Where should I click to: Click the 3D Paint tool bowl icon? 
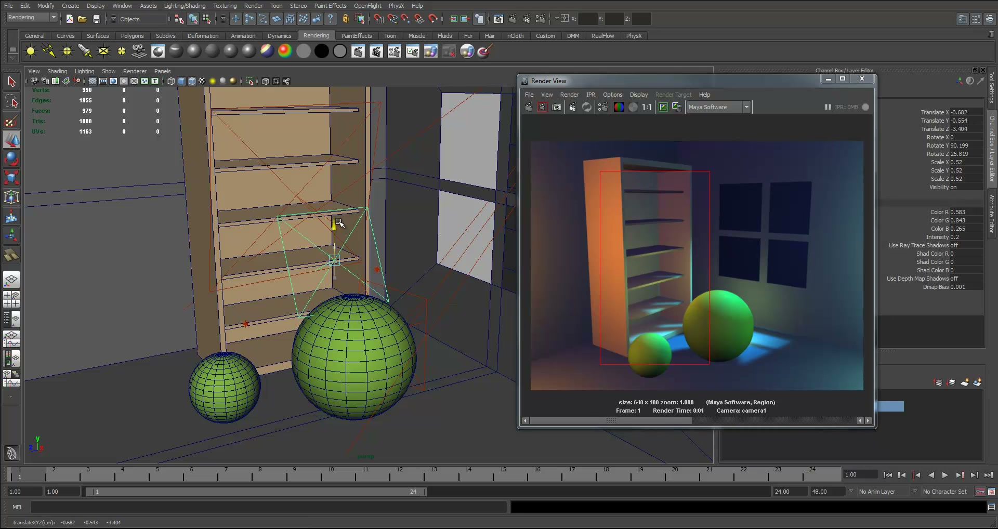tap(485, 51)
